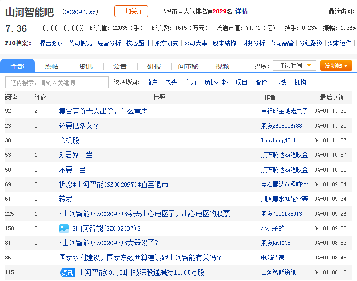
Task: Open post 集合竞价无人出价，什么意思
Action: tap(103, 111)
